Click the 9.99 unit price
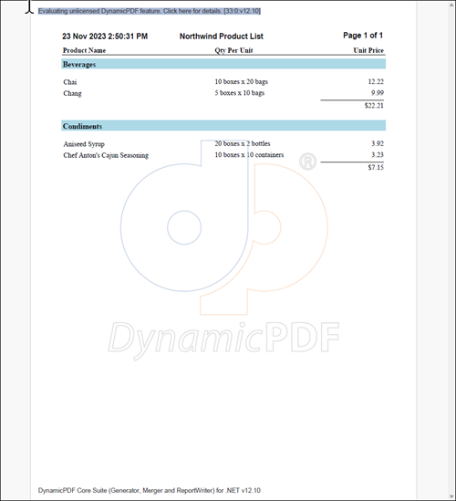Image resolution: width=456 pixels, height=501 pixels. click(x=378, y=93)
